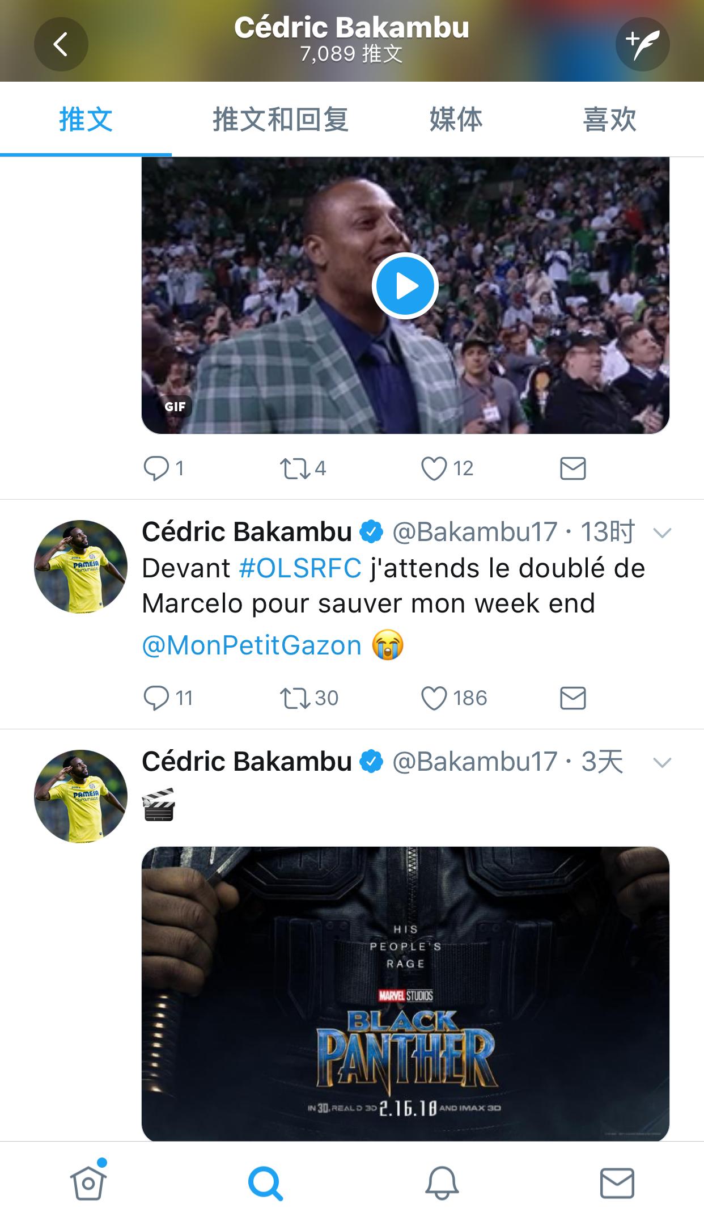The height and width of the screenshot is (1225, 704).
Task: Select the 喜欢 tab
Action: tap(609, 120)
